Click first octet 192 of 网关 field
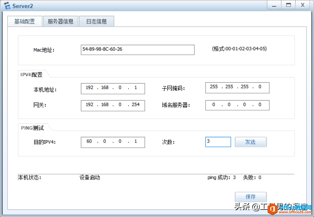The image size is (314, 217). pyautogui.click(x=90, y=105)
